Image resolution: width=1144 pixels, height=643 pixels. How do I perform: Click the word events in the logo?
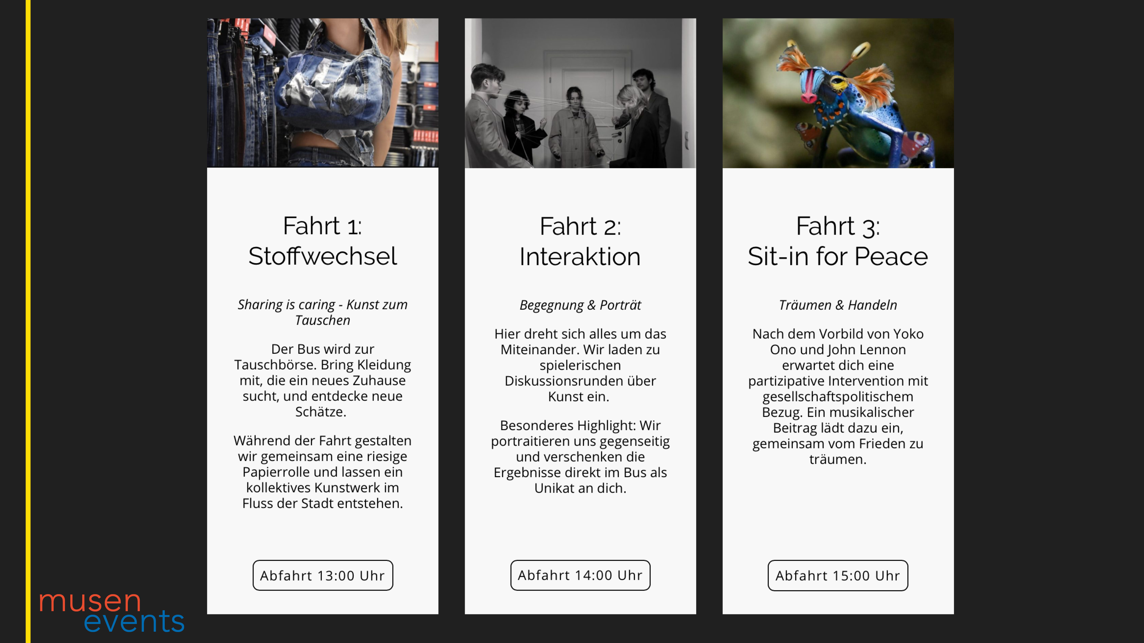134,621
